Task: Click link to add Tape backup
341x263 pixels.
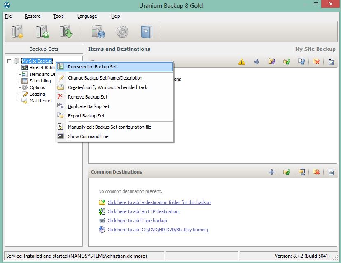Action: coord(138,221)
